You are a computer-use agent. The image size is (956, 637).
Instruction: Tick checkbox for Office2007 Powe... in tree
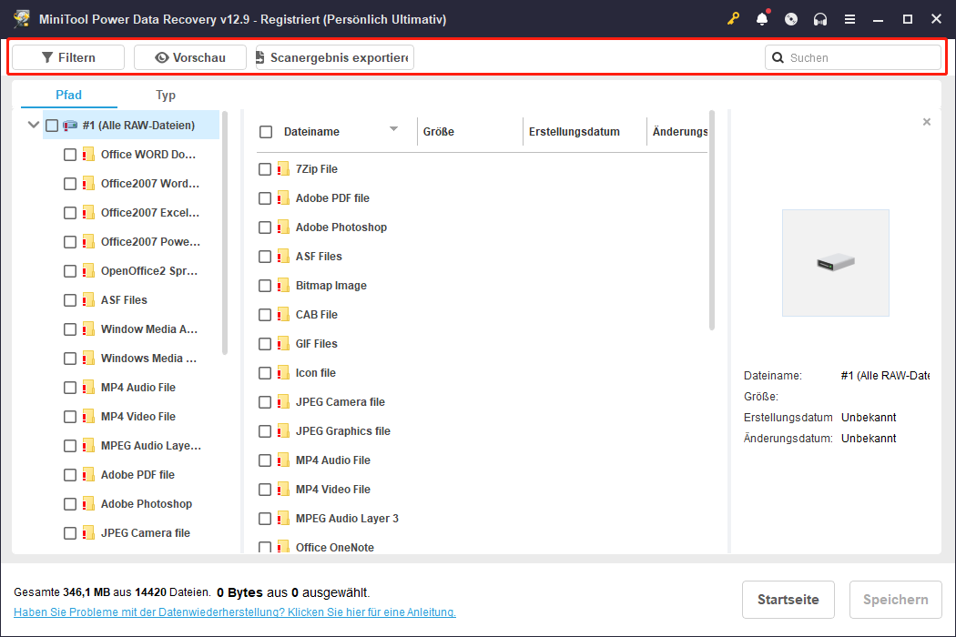[x=70, y=242]
